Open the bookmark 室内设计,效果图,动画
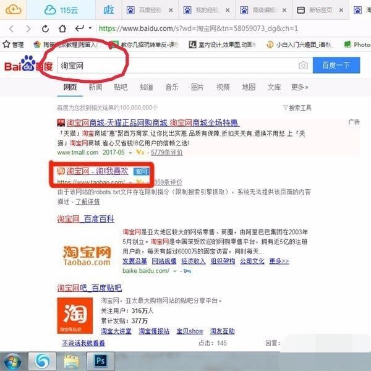The width and height of the screenshot is (371, 371). (222, 45)
